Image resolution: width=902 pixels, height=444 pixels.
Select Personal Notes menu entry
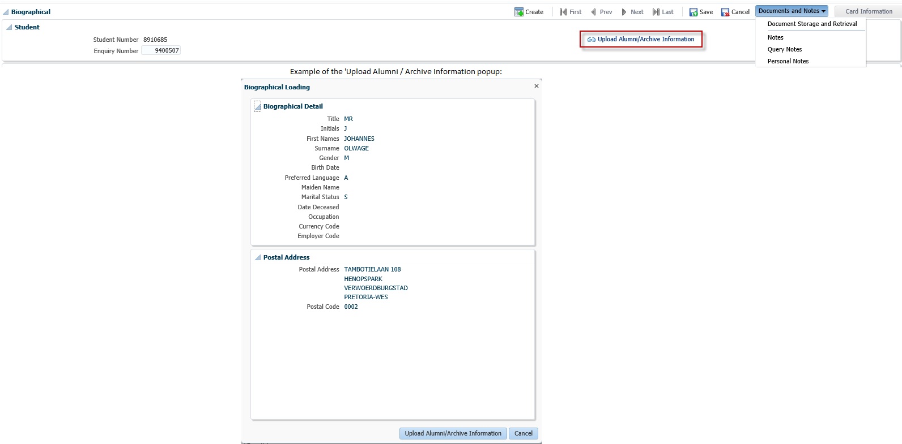(x=788, y=61)
